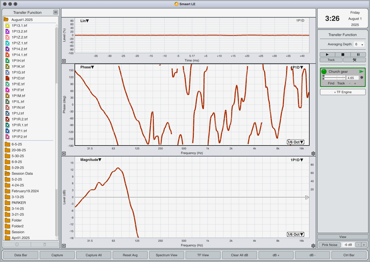The width and height of the screenshot is (370, 262).
Task: Toggle the Data Bar button
Action: (21, 255)
